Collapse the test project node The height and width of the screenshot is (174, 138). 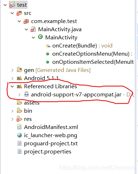tap(5, 5)
